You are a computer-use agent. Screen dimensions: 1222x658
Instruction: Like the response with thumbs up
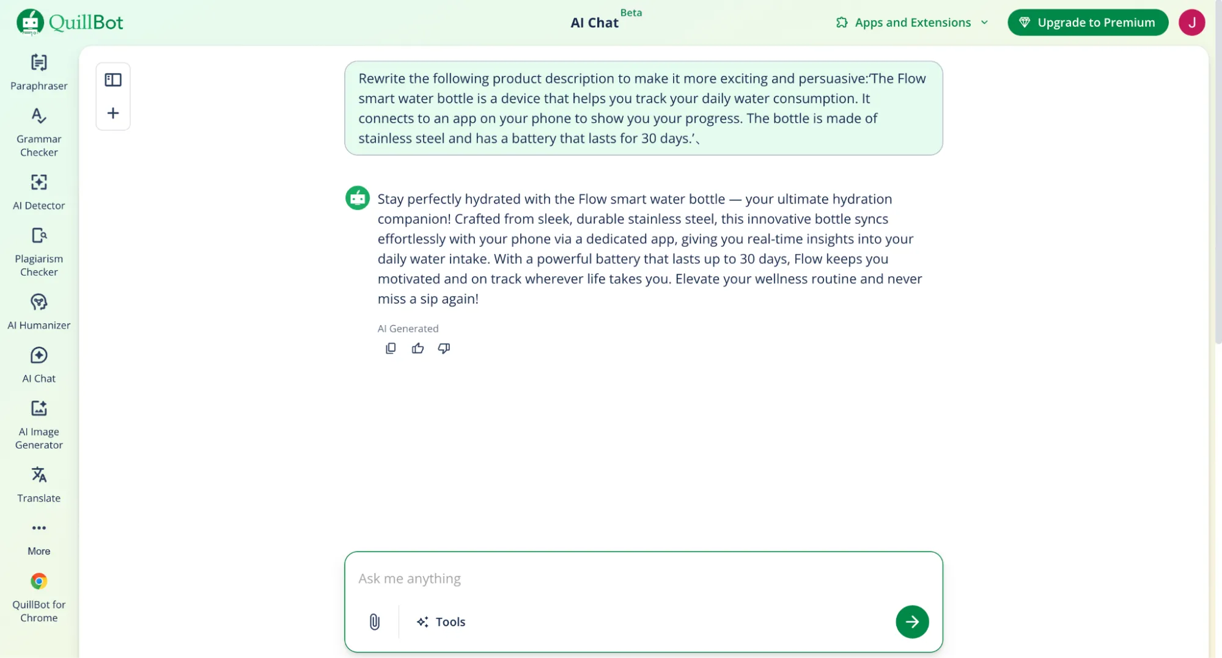(x=418, y=348)
